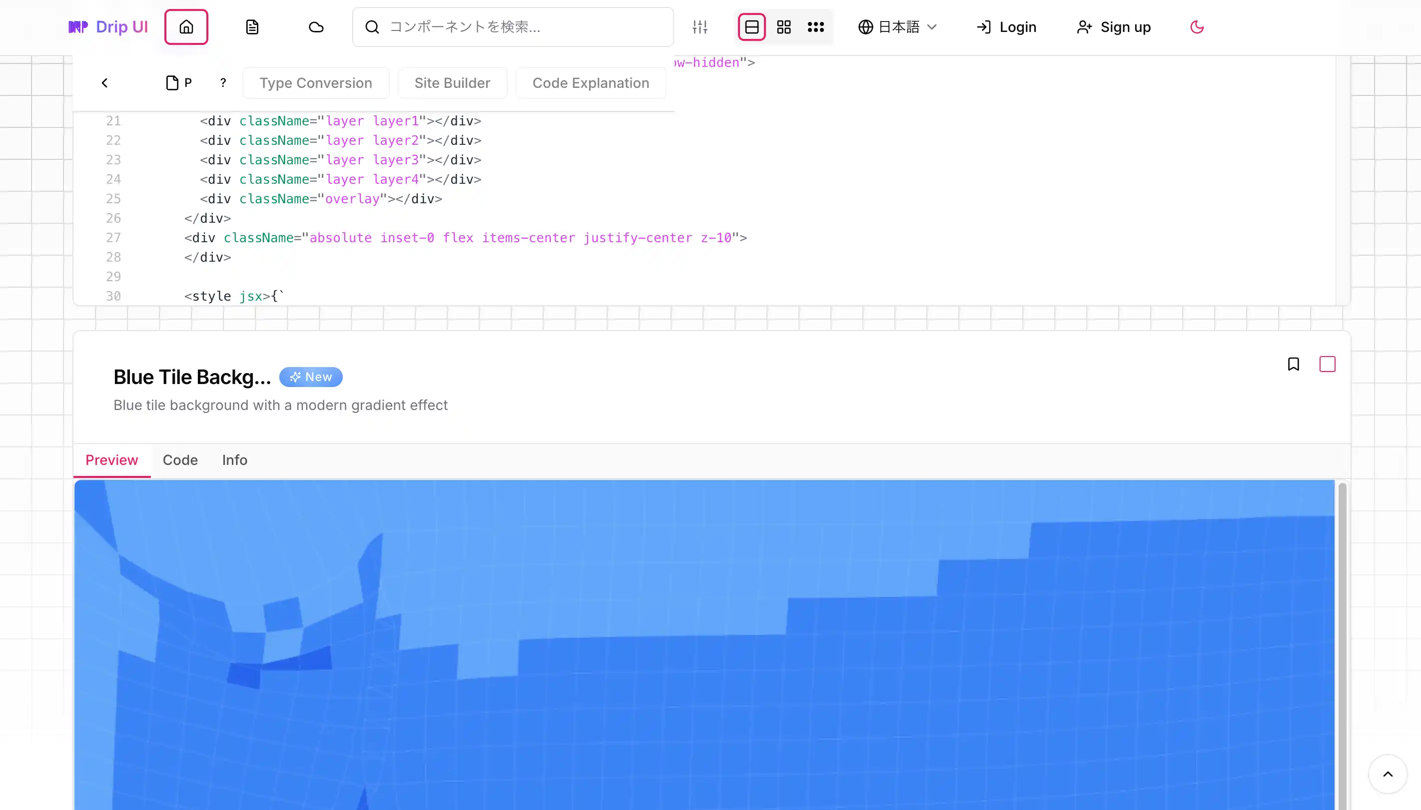Viewport: 1421px width, 810px height.
Task: Click the cloud icon in navbar
Action: [316, 26]
